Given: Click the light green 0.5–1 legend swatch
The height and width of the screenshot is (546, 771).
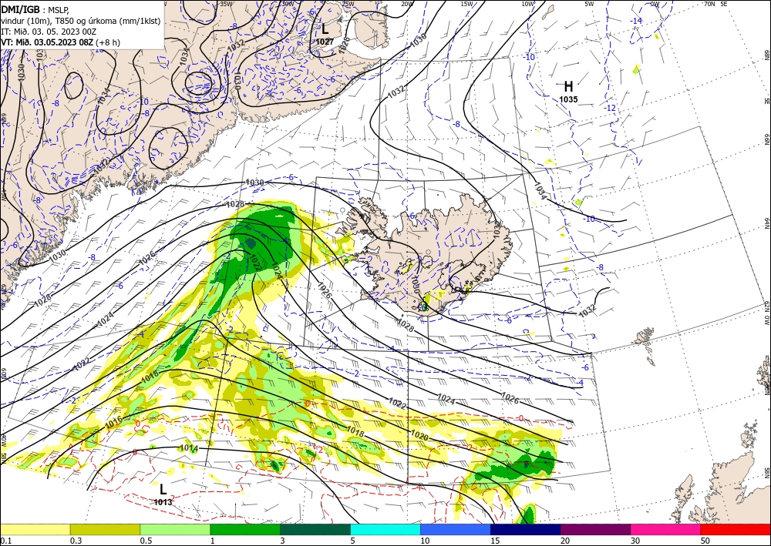Looking at the screenshot, I should pos(175,529).
